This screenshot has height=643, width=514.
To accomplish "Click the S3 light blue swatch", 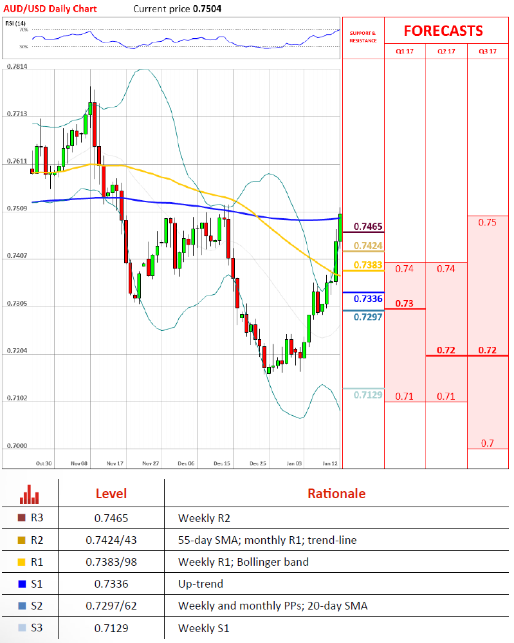I will tap(22, 628).
